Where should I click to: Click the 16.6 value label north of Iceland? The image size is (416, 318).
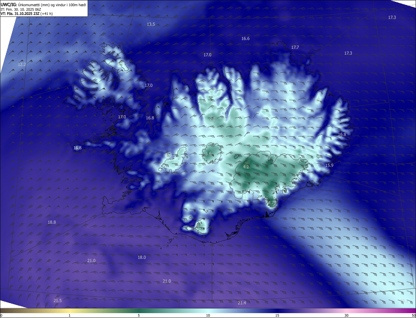[245, 38]
